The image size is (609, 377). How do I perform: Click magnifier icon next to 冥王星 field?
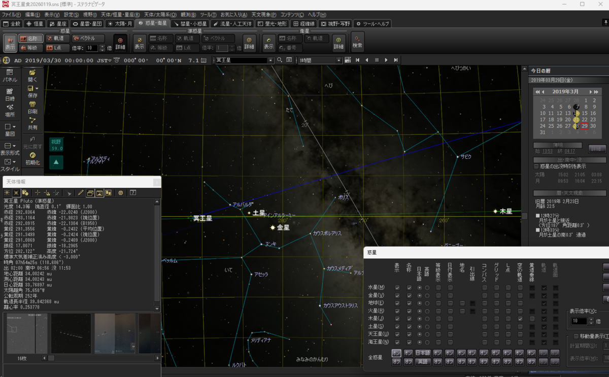(x=280, y=60)
